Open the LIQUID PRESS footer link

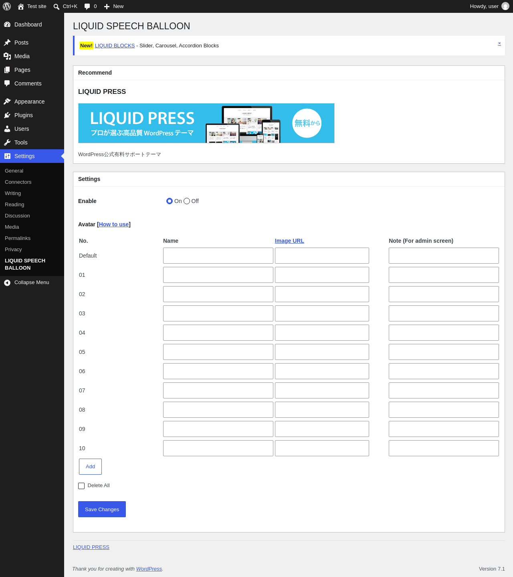91,547
